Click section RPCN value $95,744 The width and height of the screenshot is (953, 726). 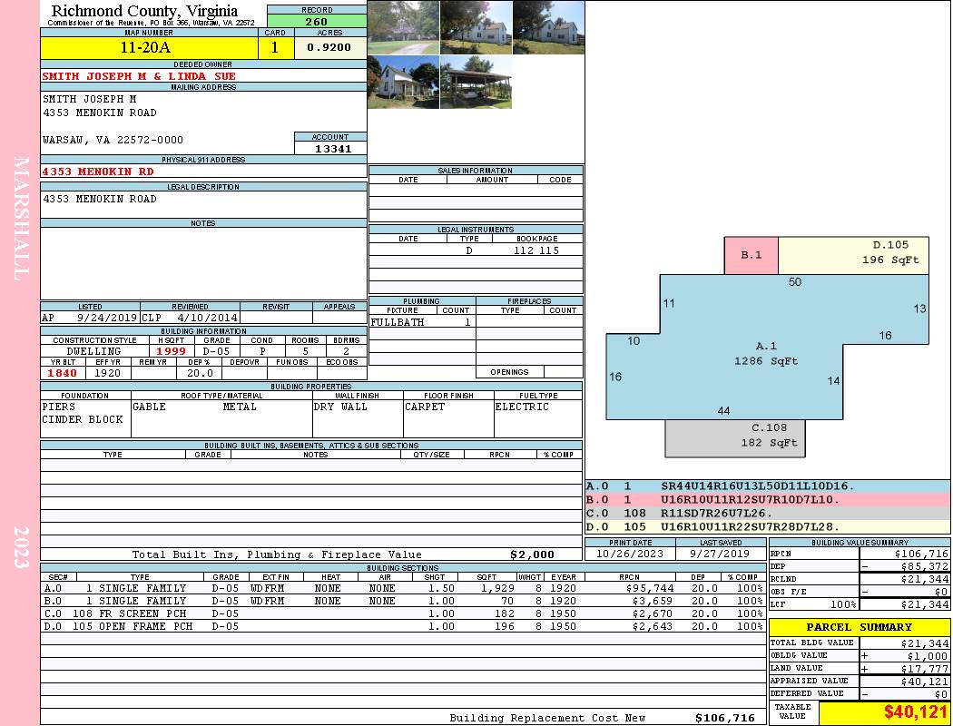pos(649,589)
